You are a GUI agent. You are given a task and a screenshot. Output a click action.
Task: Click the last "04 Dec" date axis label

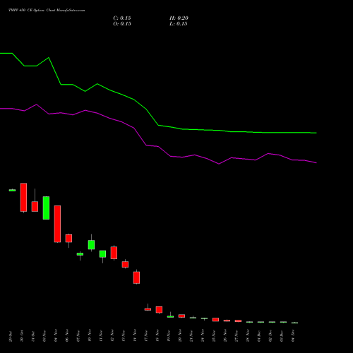point(293,336)
